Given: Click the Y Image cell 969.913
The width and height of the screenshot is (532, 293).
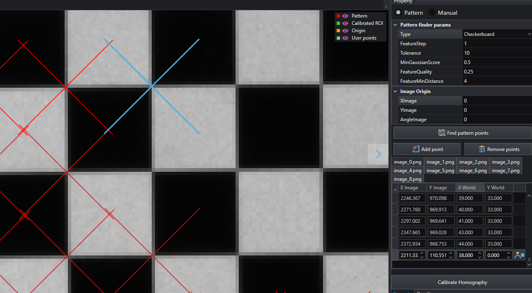Looking at the screenshot, I should [x=441, y=209].
